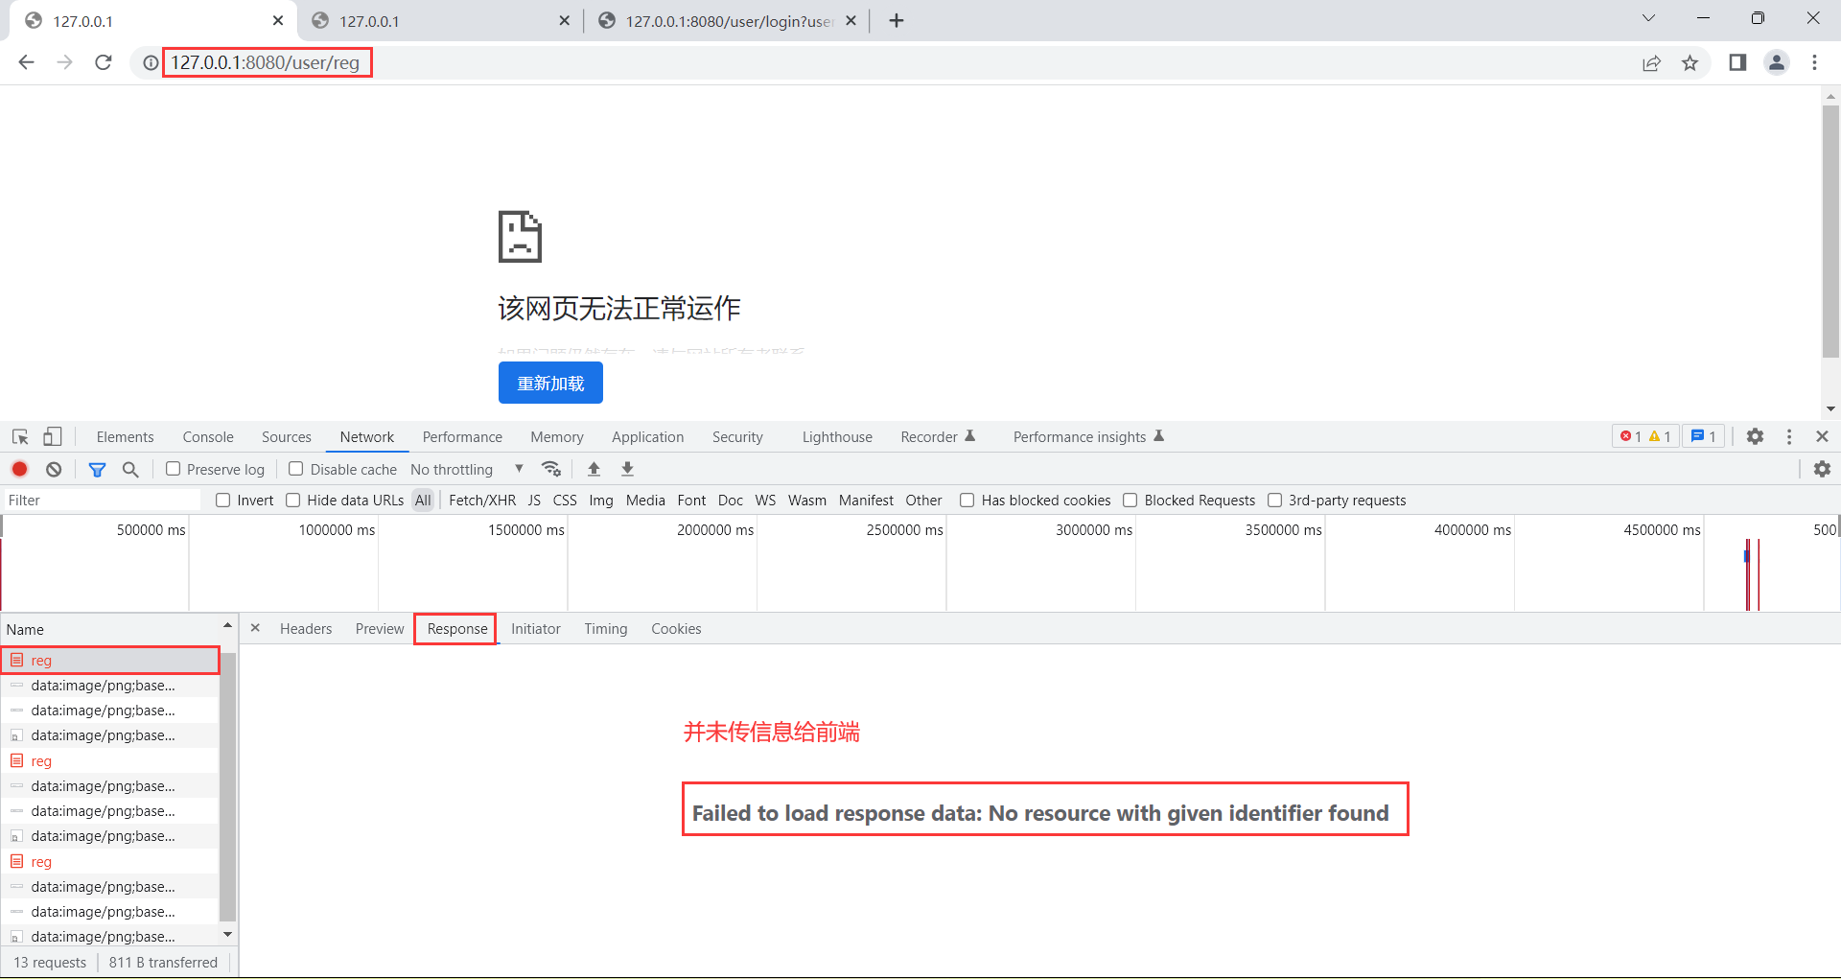The width and height of the screenshot is (1841, 979).
Task: Check 3rd-party requests checkbox
Action: [1275, 501]
